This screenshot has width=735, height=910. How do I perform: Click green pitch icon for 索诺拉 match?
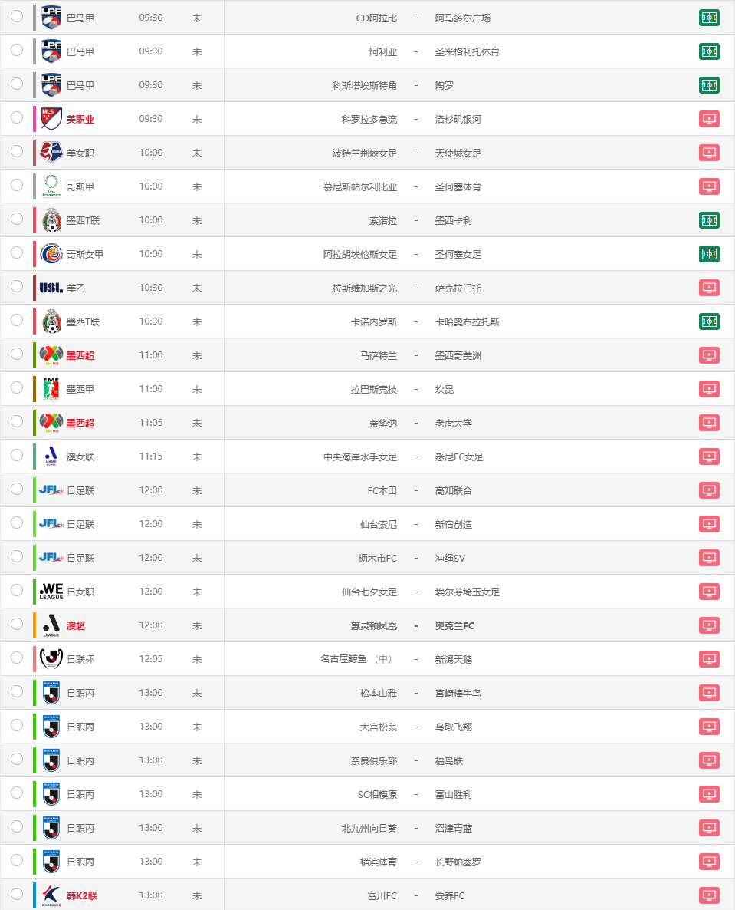[x=709, y=220]
